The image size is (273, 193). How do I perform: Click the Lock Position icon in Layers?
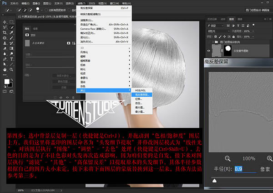coord(225,37)
